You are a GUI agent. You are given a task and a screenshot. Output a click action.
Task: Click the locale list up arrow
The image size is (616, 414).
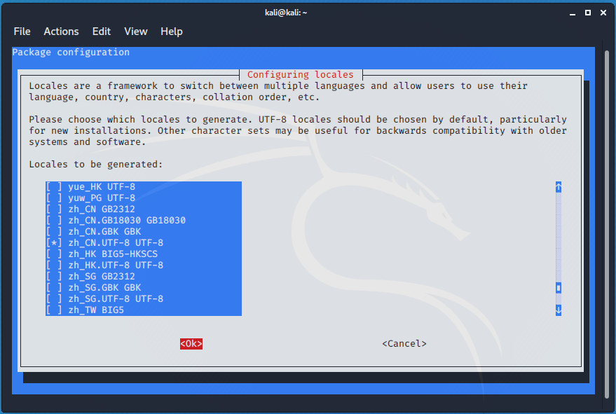[x=559, y=187]
